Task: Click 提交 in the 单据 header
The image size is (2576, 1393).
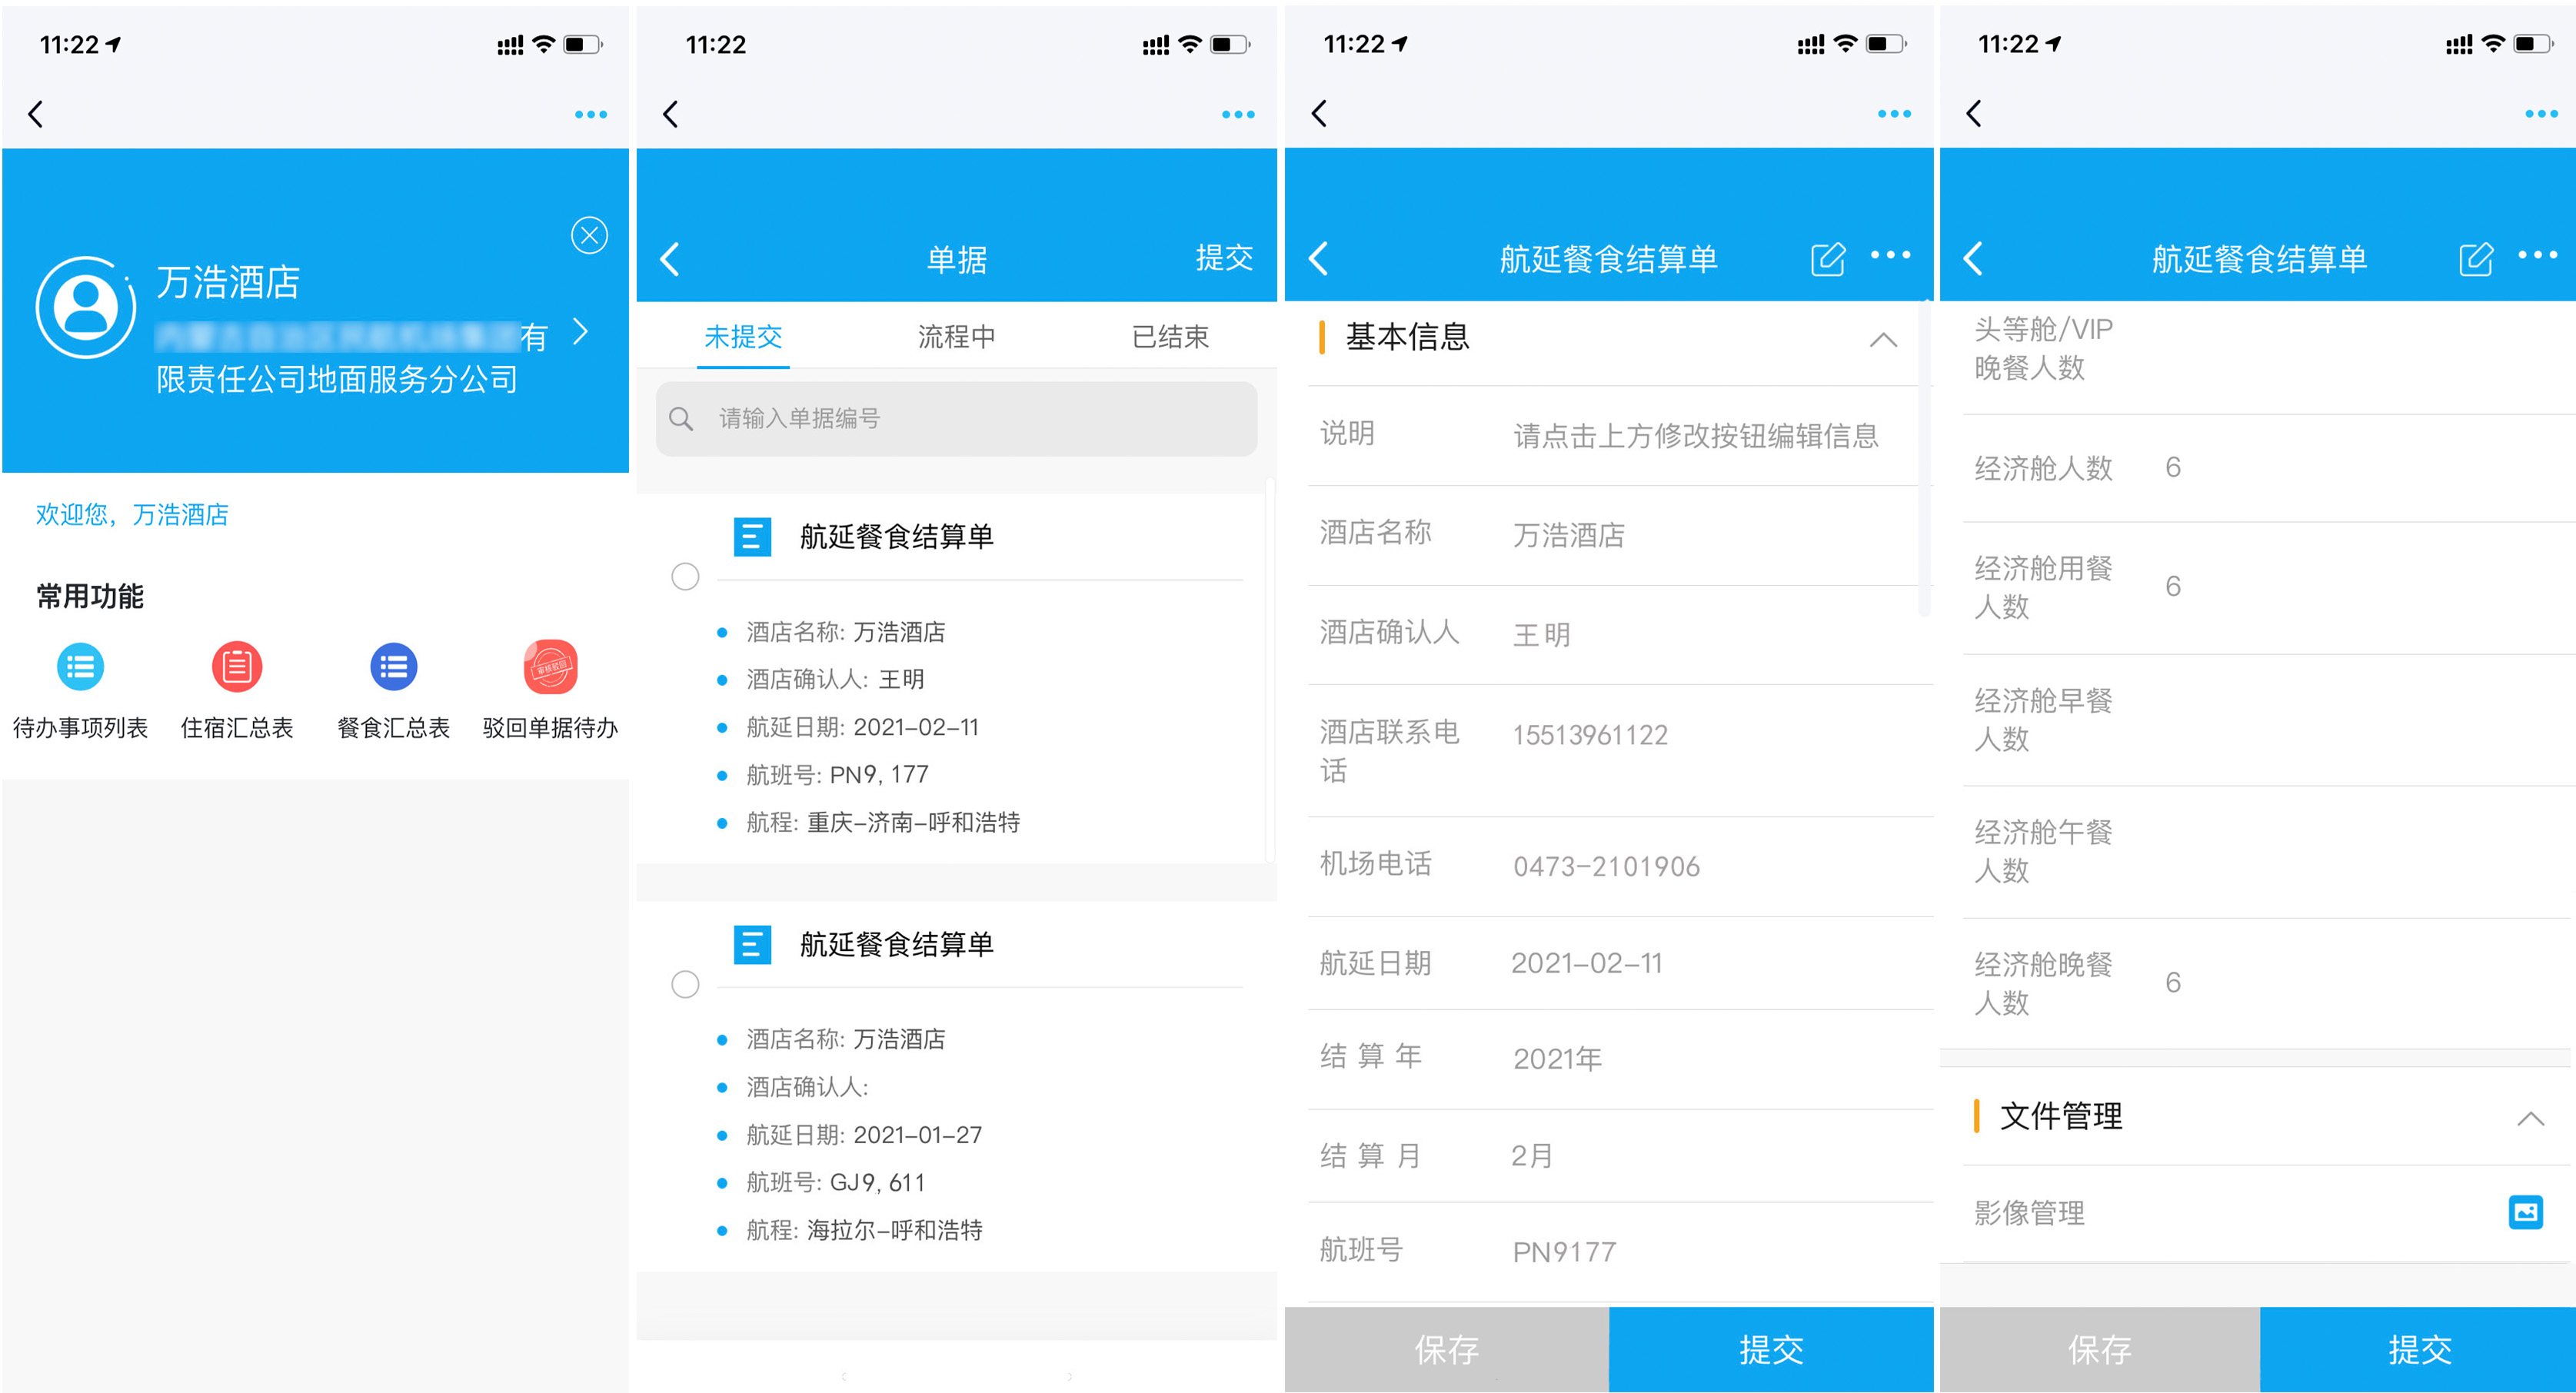Action: (x=1224, y=258)
